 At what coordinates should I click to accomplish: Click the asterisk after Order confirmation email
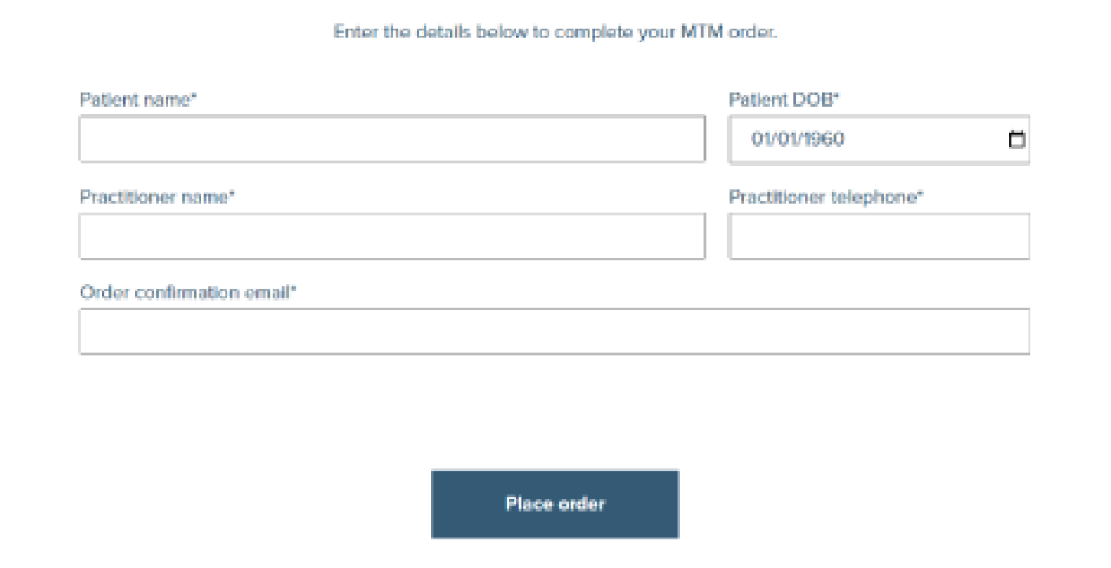pos(294,291)
